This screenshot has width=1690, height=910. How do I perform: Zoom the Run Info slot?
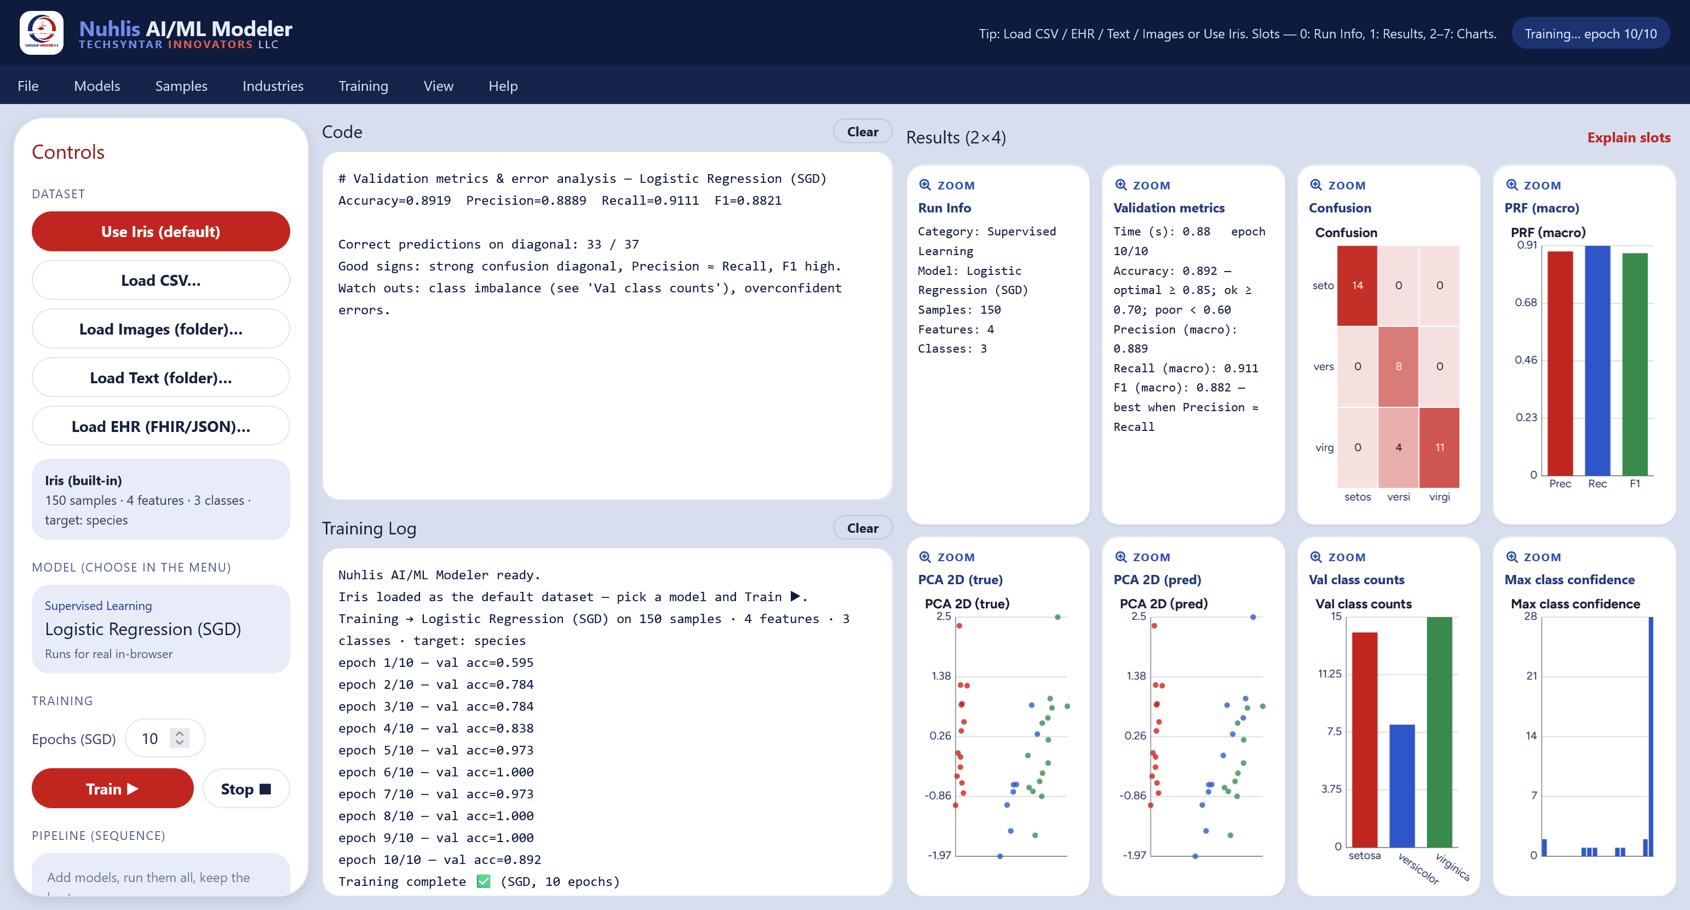click(x=946, y=186)
